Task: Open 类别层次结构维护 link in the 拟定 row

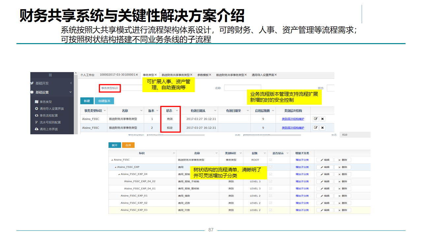Action: point(293,128)
